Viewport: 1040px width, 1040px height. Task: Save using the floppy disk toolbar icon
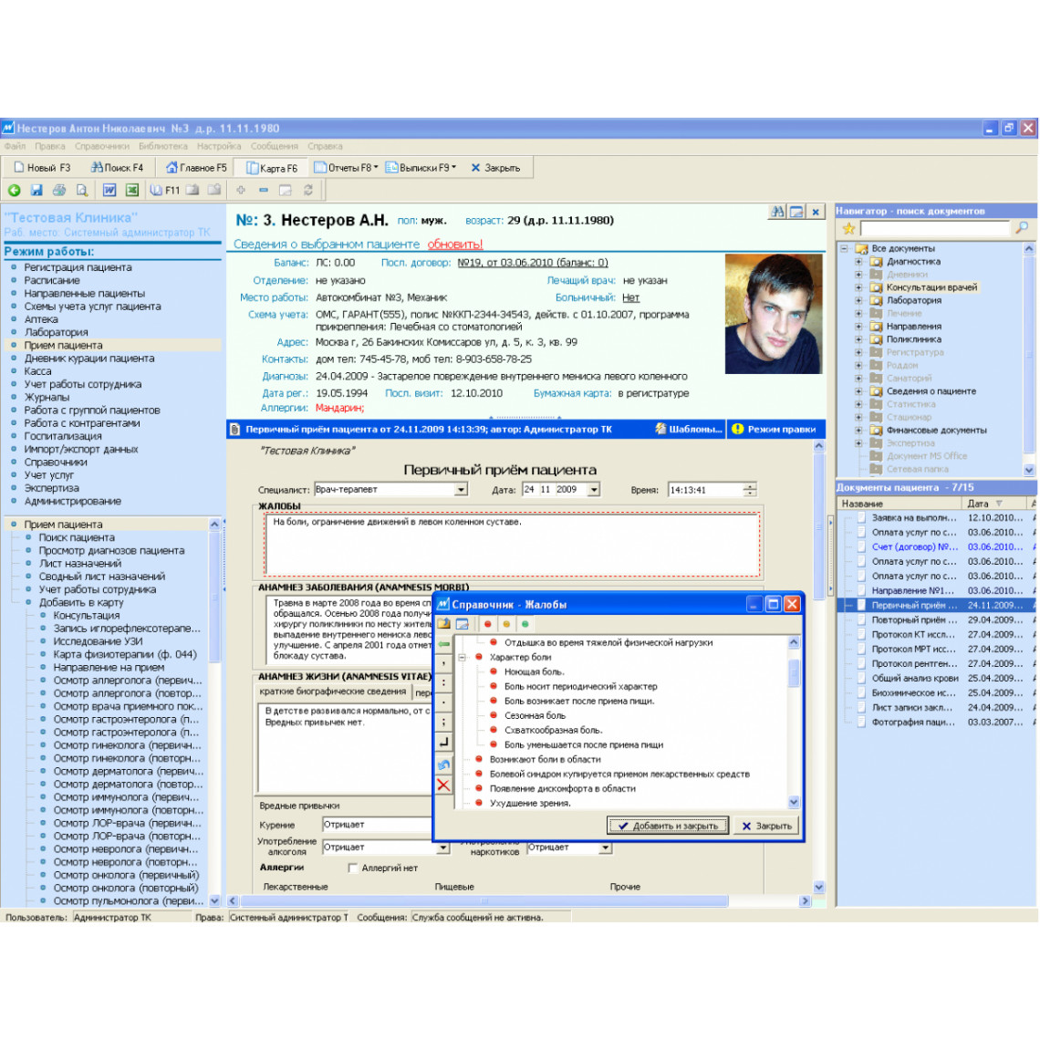[x=36, y=191]
